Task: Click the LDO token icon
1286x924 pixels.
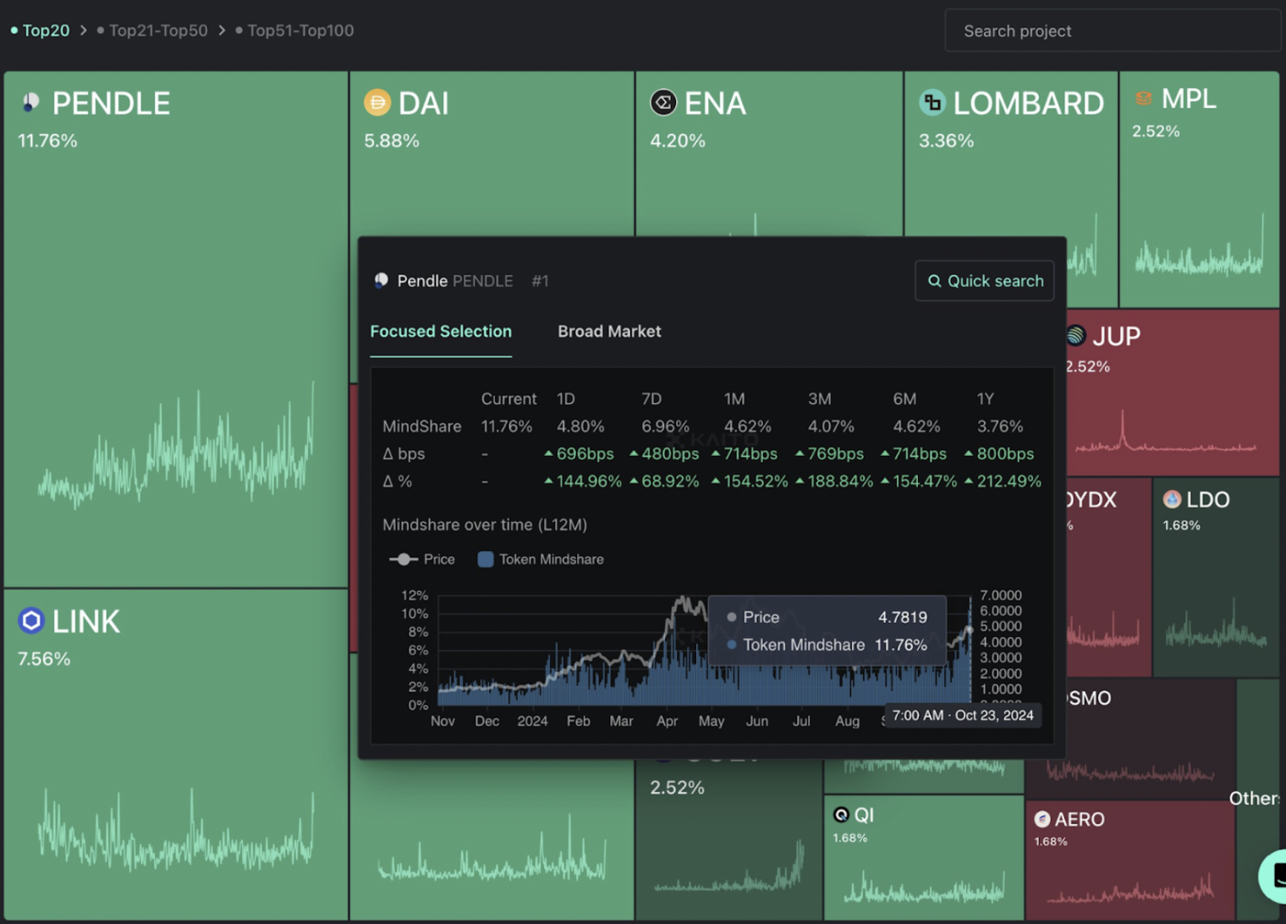Action: tap(1172, 500)
